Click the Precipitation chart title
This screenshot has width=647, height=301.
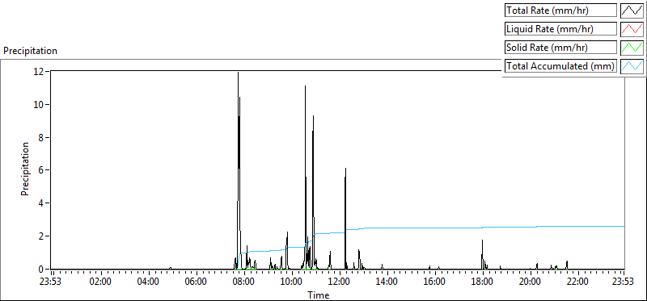(30, 51)
